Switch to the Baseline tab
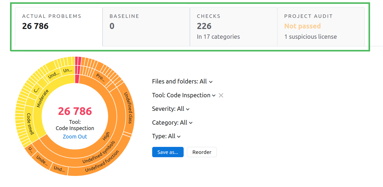This screenshot has height=187, width=383. point(146,27)
